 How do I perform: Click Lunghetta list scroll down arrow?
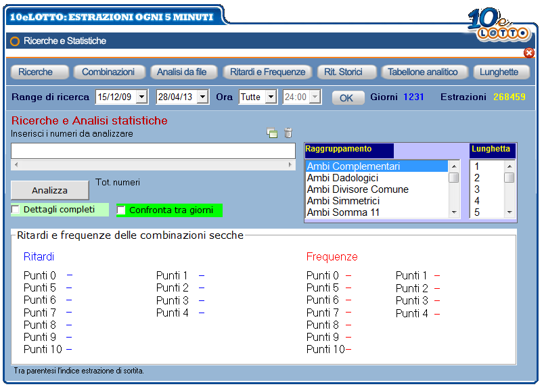click(x=509, y=212)
